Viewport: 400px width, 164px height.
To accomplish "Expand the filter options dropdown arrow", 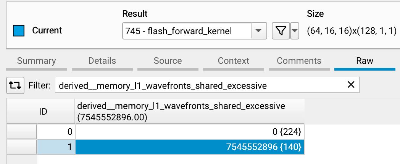I will tap(294, 31).
